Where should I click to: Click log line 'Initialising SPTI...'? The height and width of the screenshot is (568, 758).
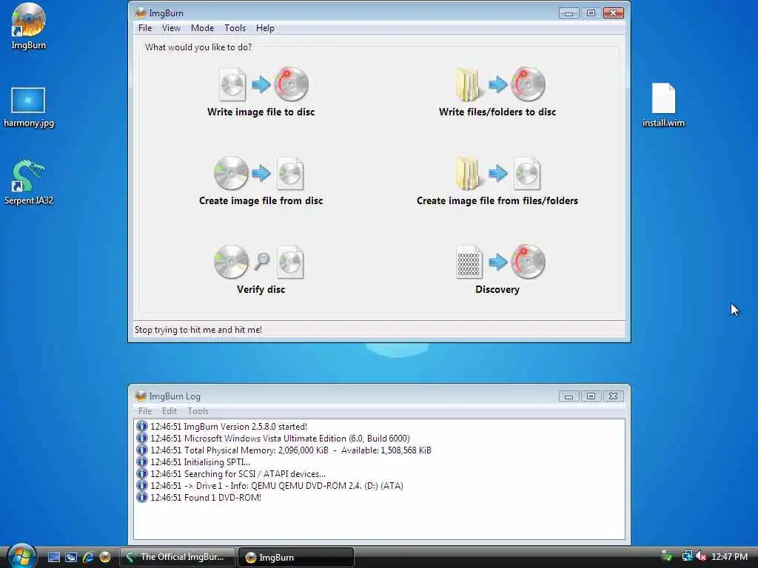coord(200,462)
